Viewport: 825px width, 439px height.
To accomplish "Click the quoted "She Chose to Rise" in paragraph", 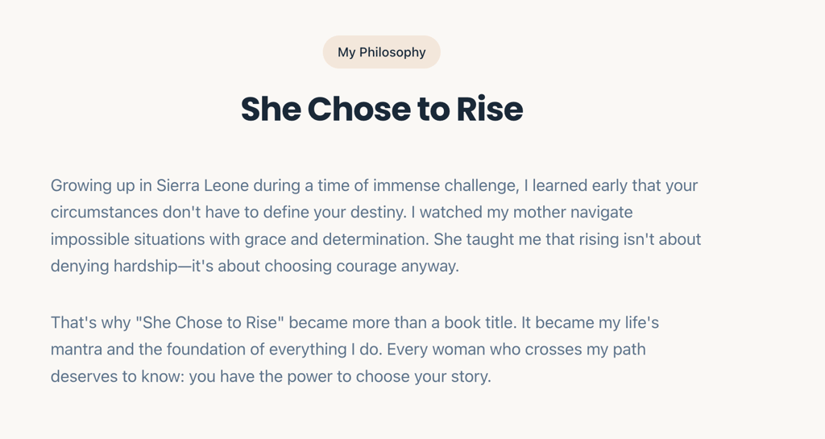I will coord(210,323).
